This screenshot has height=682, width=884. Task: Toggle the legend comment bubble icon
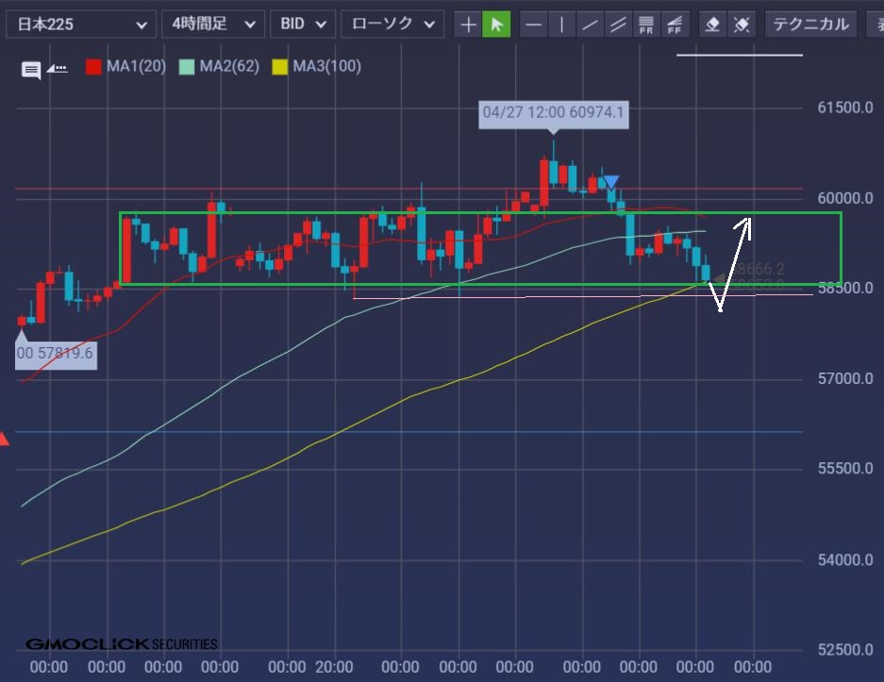(31, 69)
